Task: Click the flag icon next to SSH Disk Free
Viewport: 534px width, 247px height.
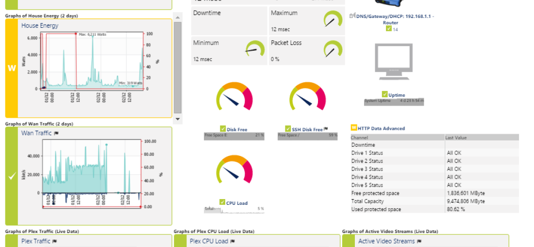Action: (326, 129)
